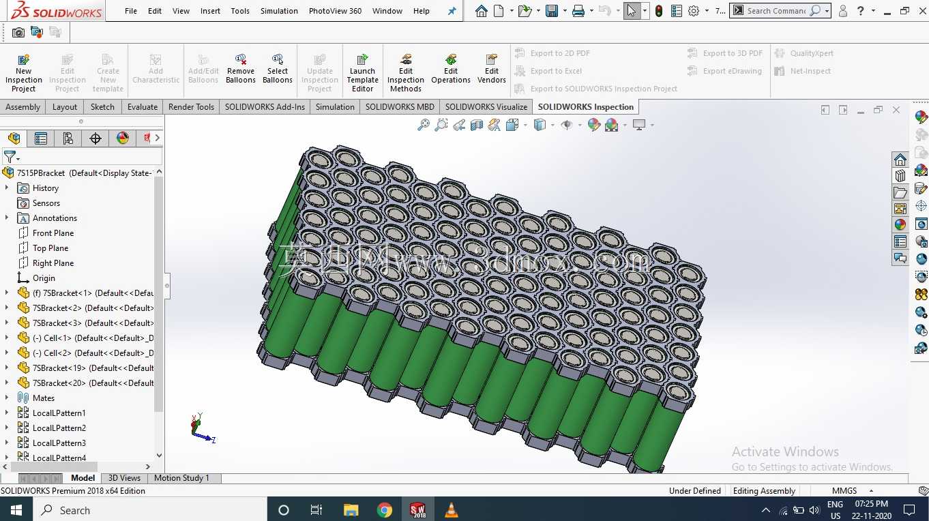Open the units MMGS dropdown arrow
Viewport: 929px width, 521px height.
point(871,491)
